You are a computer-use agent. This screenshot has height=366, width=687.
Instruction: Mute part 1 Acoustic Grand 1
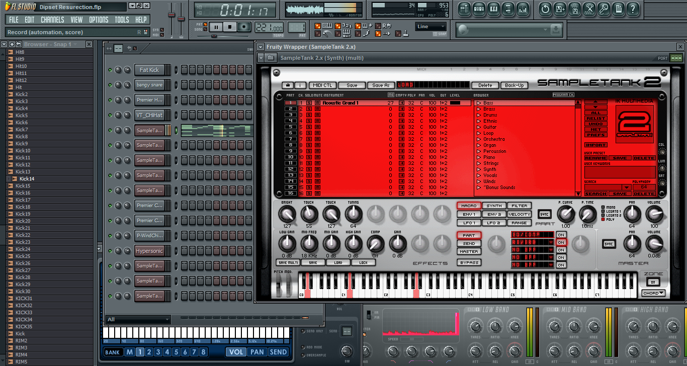pos(317,103)
